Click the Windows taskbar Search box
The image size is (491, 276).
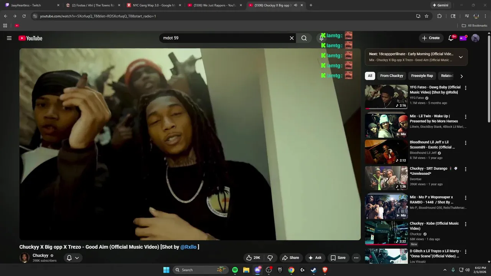tap(201, 270)
